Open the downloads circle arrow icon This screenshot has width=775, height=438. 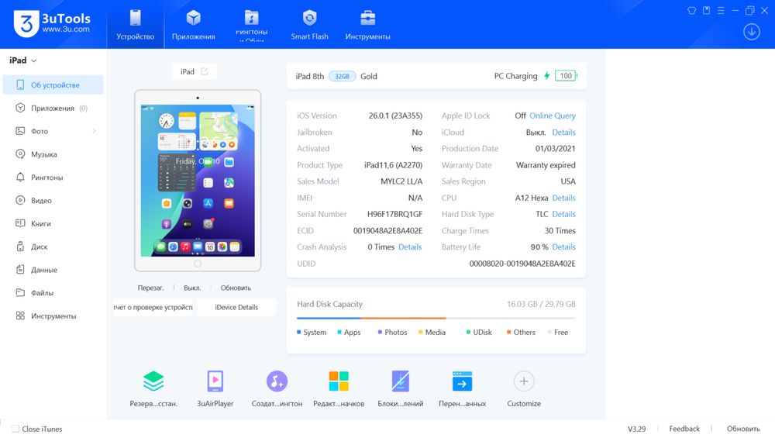click(751, 32)
